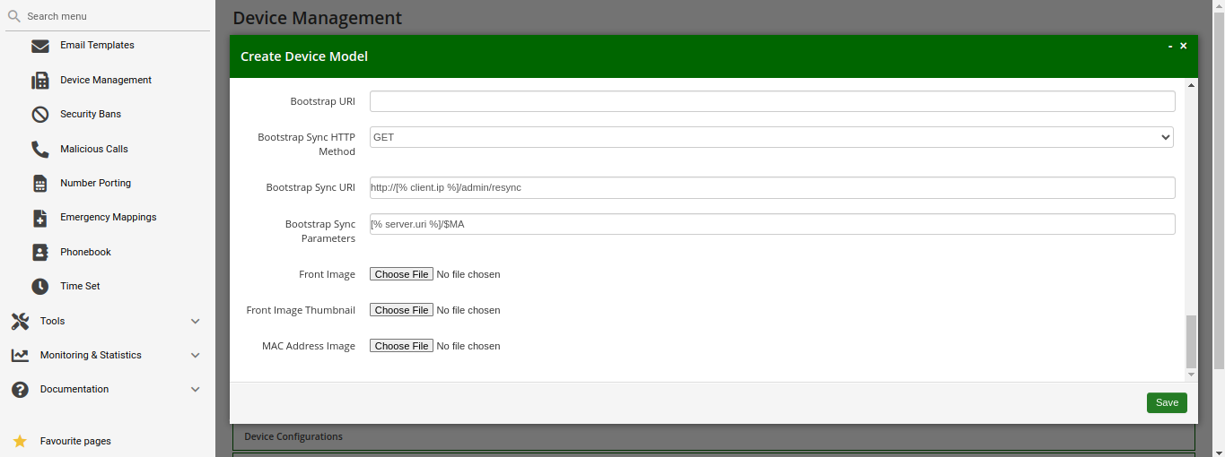Expand the Tools menu chevron

[196, 322]
